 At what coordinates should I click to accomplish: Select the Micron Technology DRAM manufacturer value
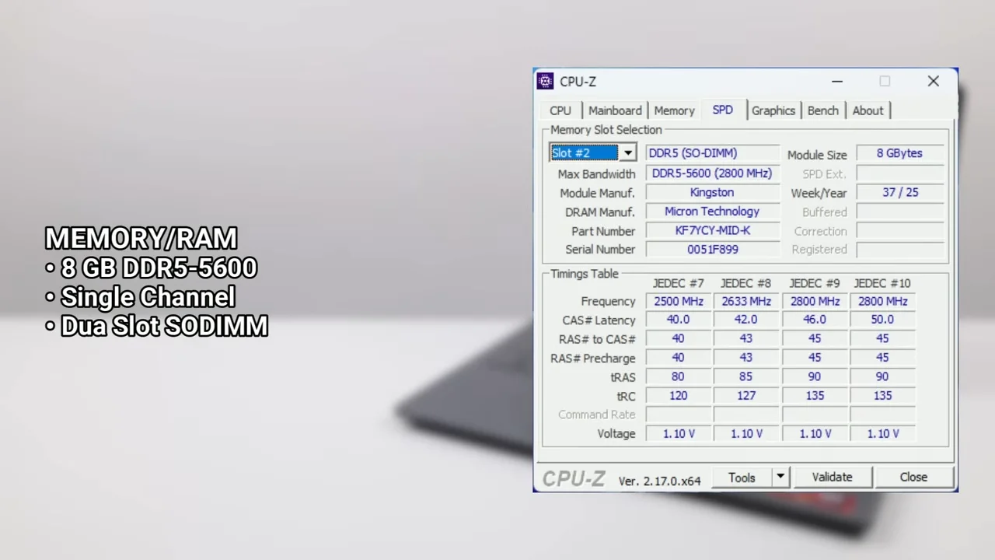pyautogui.click(x=711, y=212)
